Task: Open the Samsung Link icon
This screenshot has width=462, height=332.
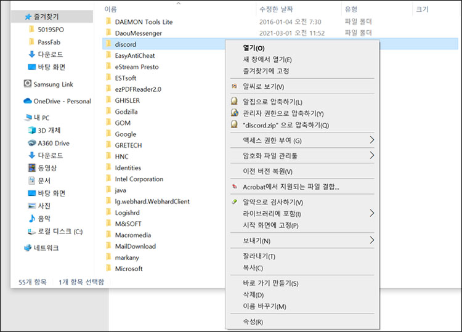Action: pos(27,84)
